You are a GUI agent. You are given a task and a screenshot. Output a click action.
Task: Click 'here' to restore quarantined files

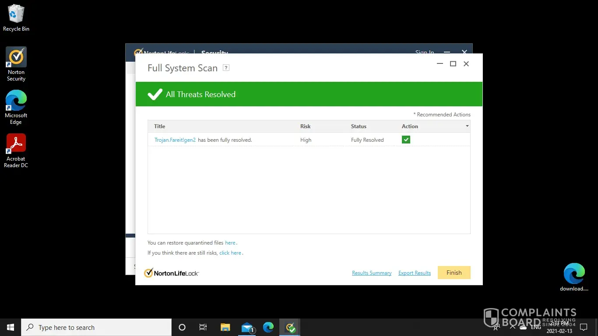pos(230,243)
